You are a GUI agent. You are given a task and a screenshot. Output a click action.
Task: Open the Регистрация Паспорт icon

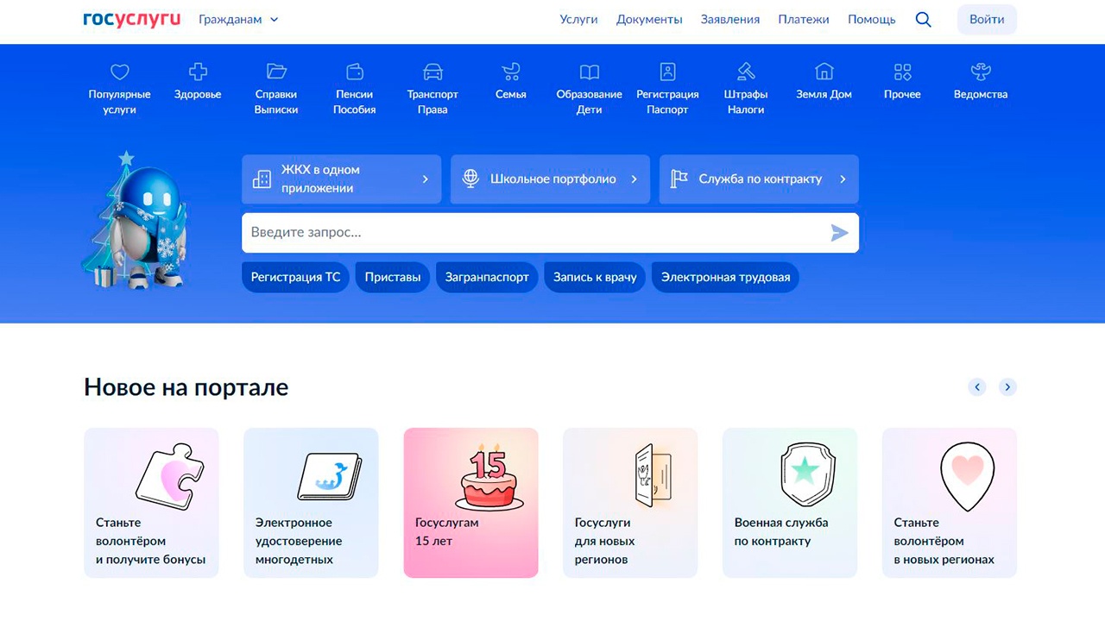(667, 72)
